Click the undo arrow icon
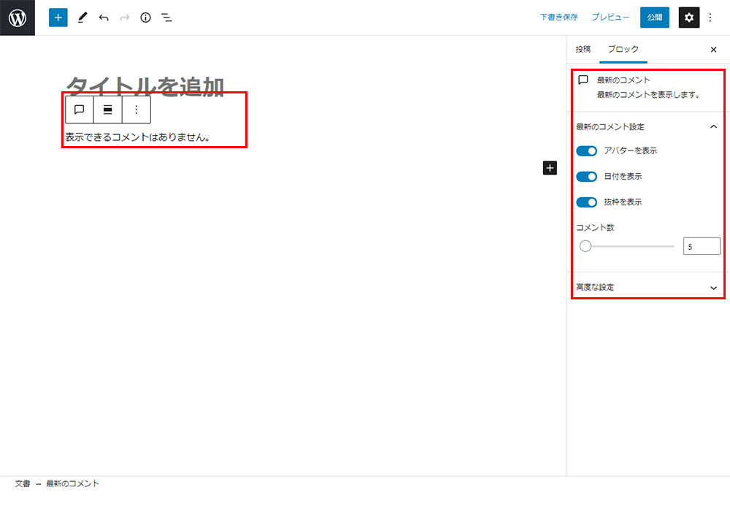This screenshot has height=509, width=730. [104, 18]
